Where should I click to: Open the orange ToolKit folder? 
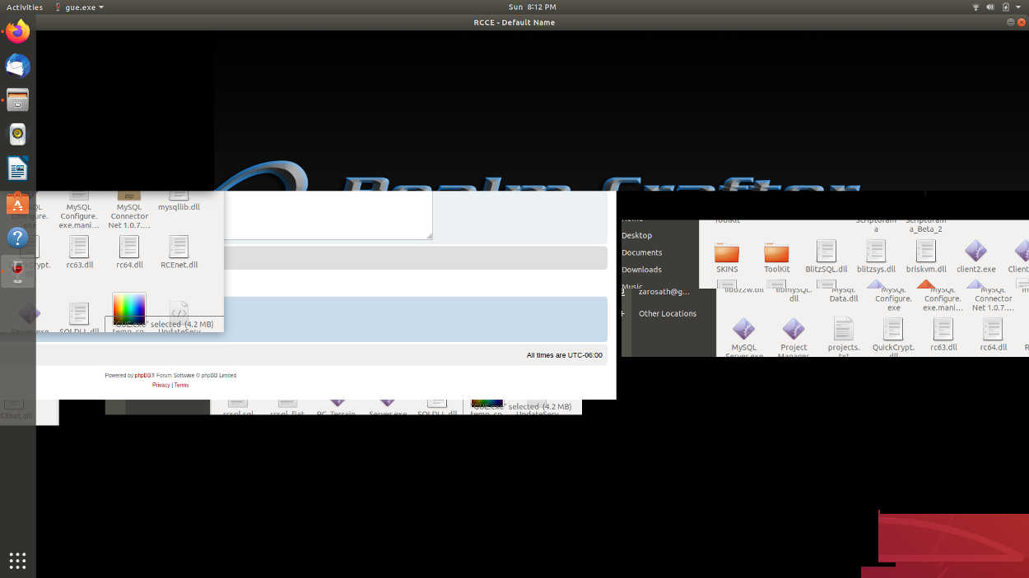pos(776,257)
